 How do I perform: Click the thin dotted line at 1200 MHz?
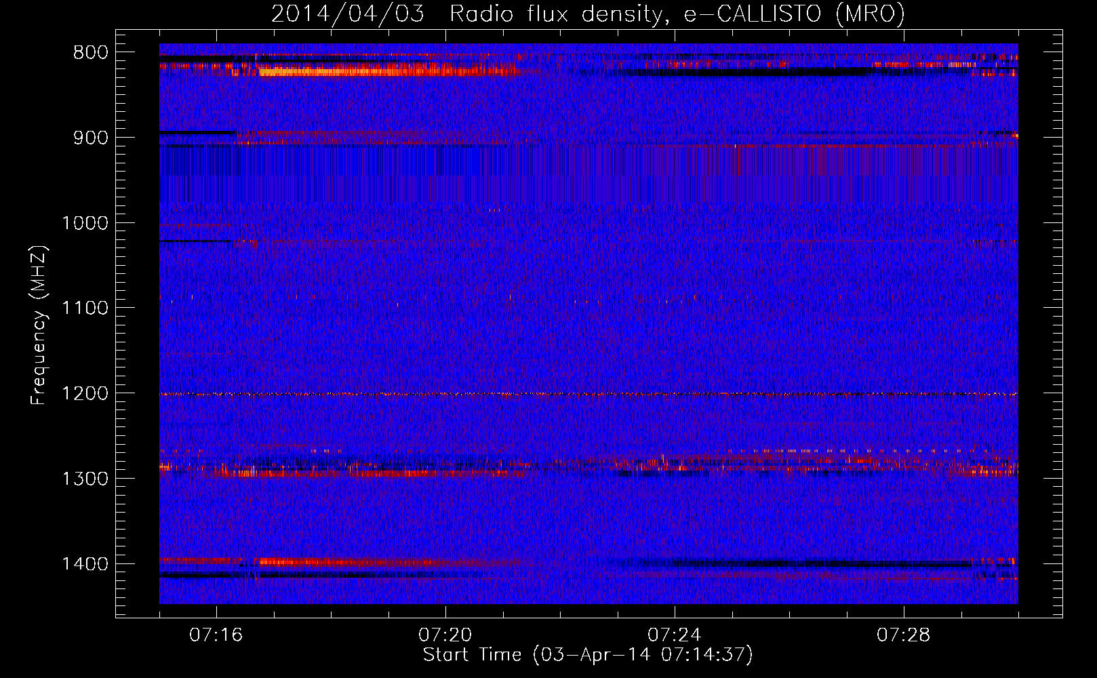589,394
